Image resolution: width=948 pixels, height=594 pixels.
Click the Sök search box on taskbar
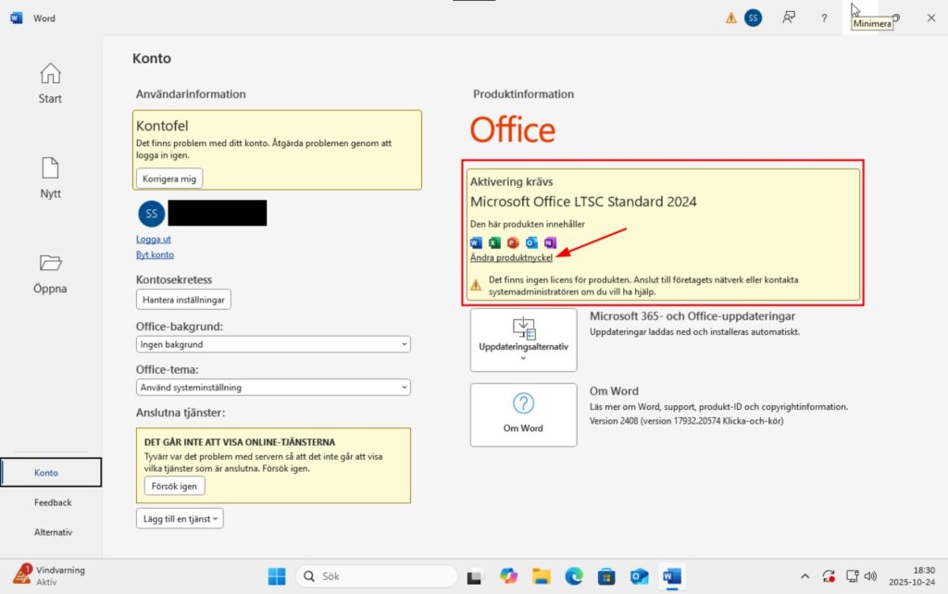[375, 576]
